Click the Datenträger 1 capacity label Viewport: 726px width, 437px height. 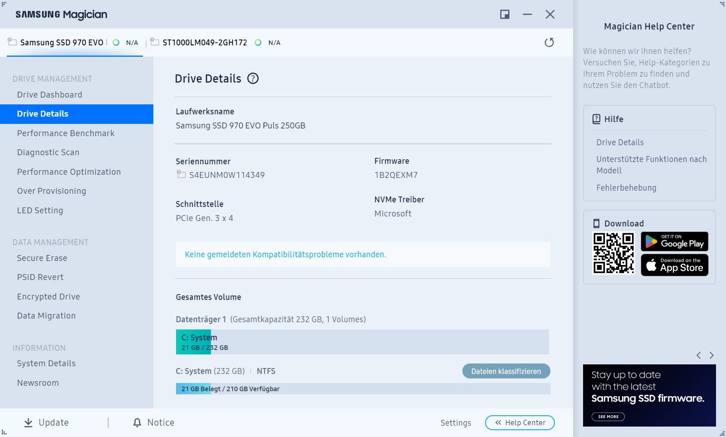(271, 319)
